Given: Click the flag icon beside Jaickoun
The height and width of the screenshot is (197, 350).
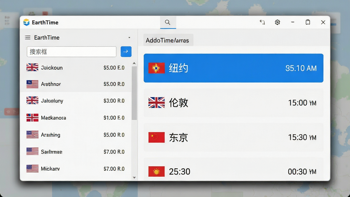Looking at the screenshot, I should 32,67.
